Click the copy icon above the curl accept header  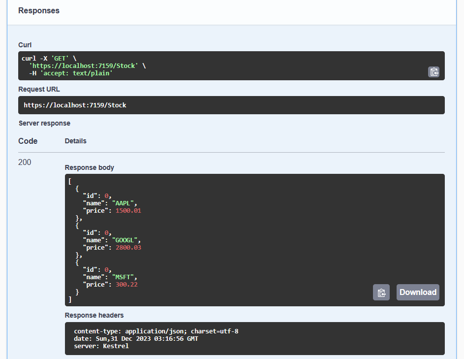433,72
